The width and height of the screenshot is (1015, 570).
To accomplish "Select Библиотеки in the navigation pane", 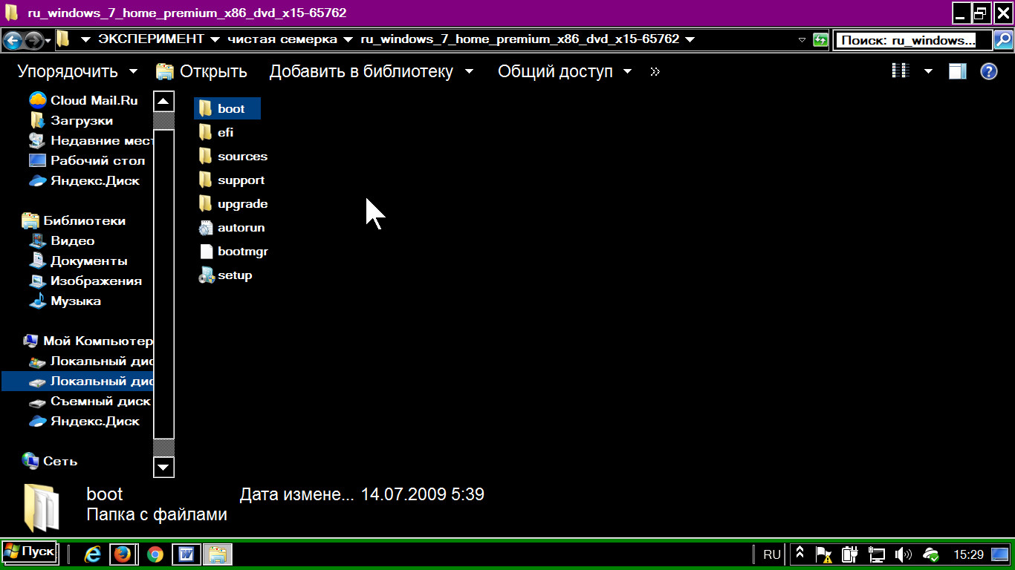I will [74, 220].
